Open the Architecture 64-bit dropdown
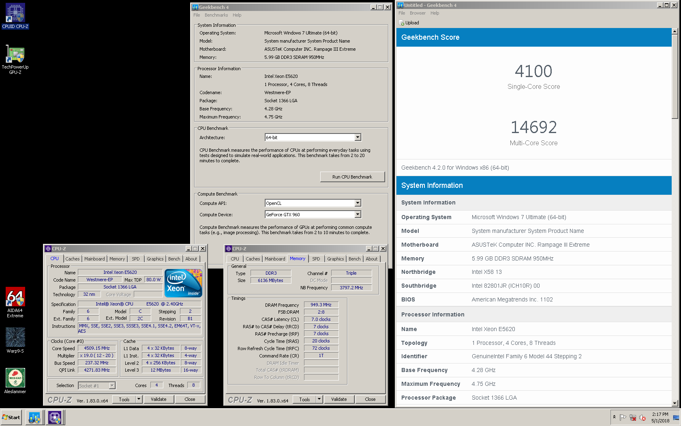This screenshot has height=426, width=681. point(358,138)
